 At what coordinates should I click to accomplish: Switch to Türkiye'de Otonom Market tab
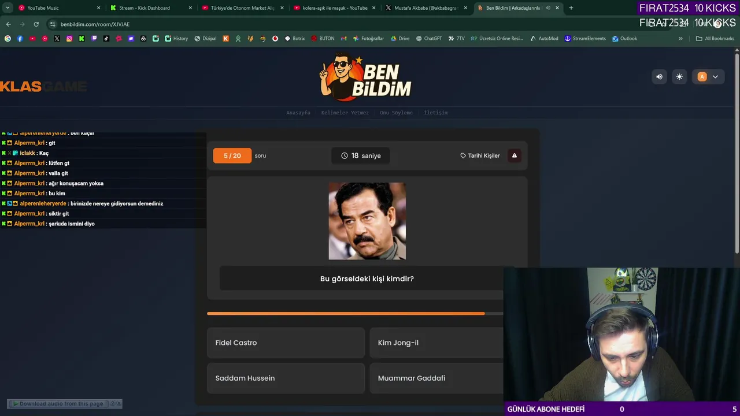[242, 8]
